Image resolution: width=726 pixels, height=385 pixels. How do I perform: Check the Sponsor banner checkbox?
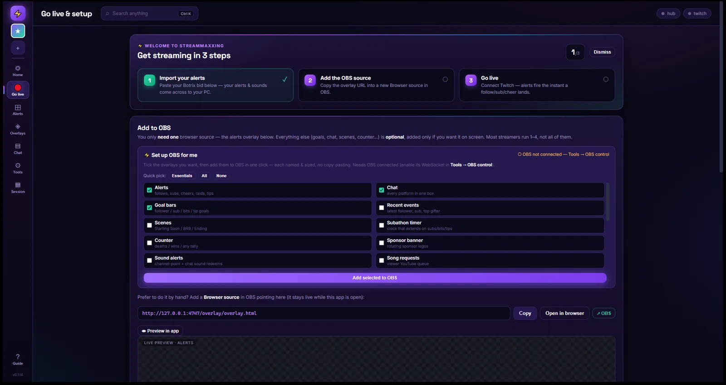382,243
